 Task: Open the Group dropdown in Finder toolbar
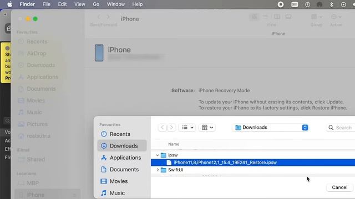[x=316, y=17]
